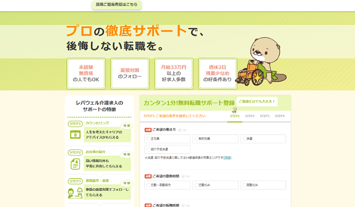Click the プロの徹底サポートで headline

click(x=136, y=31)
